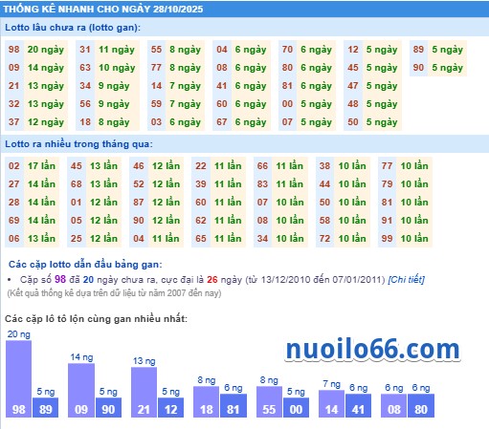Viewport: 489px width, 429px height.
Task: Click the chart bar labeled 80
Action: click(x=421, y=406)
